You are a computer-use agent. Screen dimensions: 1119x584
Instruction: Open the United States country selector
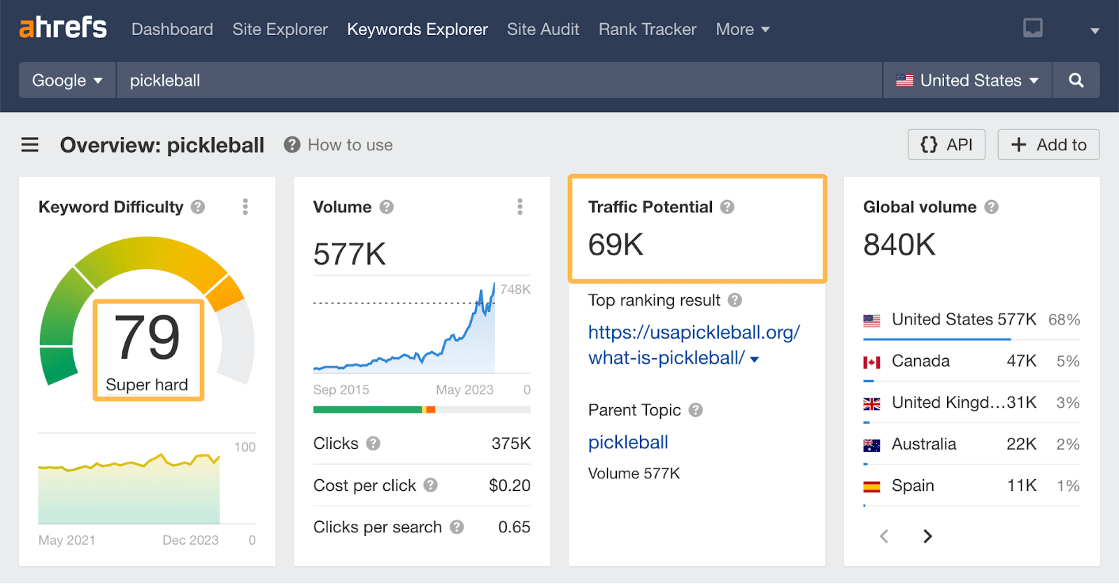coord(967,80)
